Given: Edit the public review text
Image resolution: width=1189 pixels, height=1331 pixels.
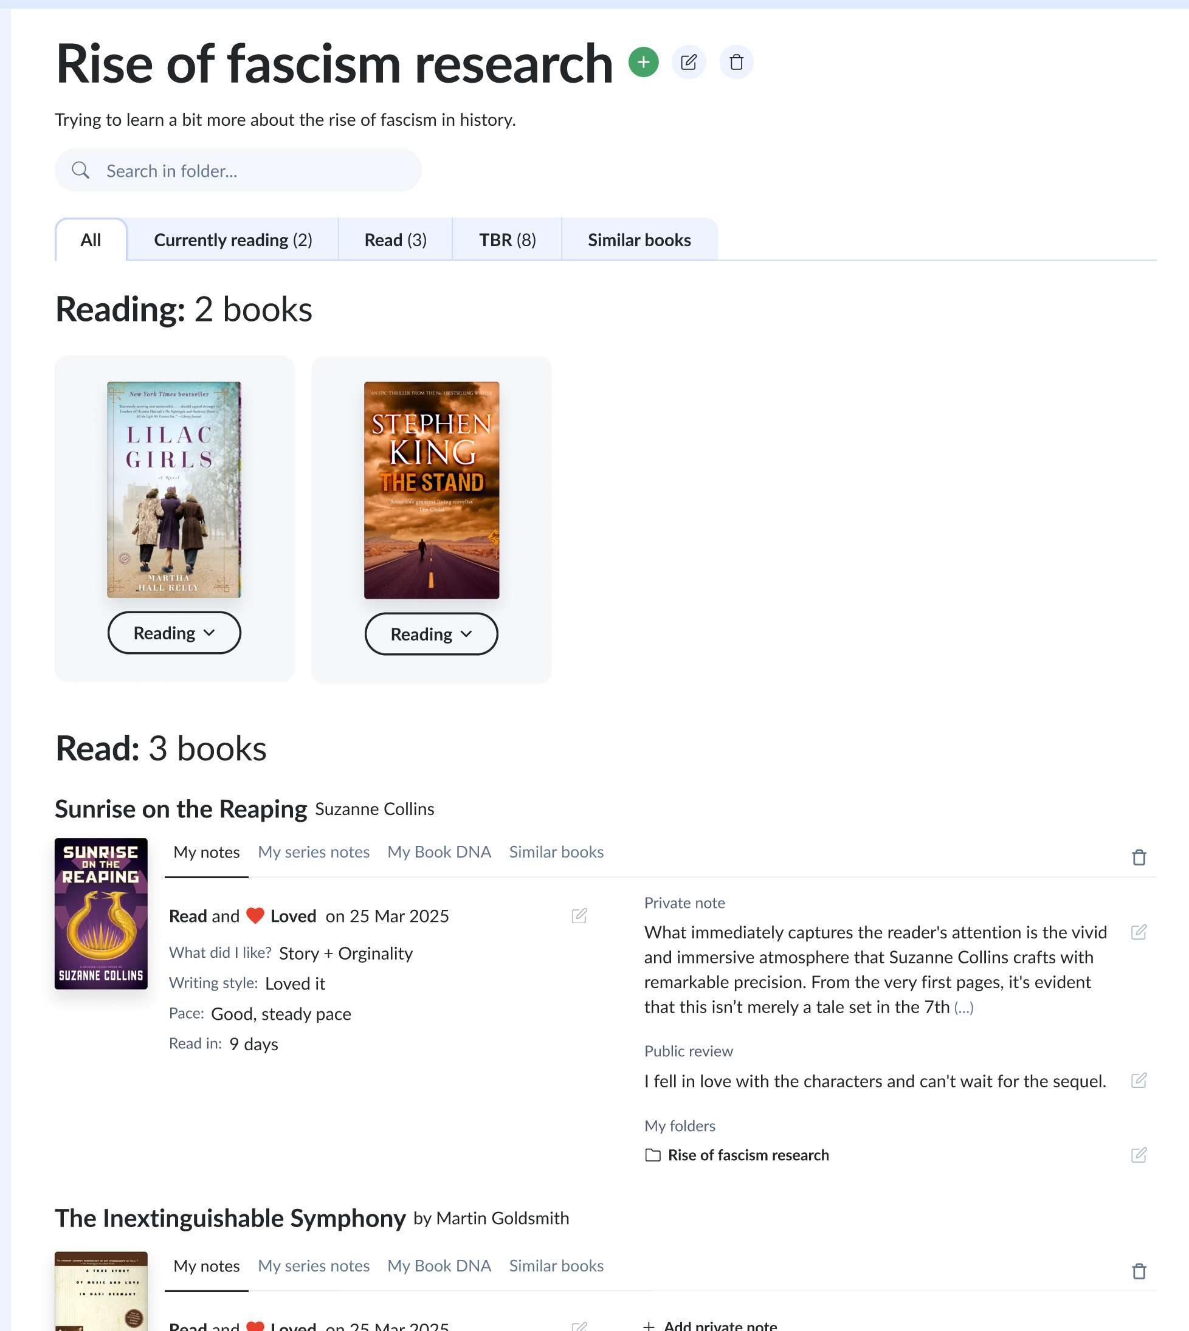Looking at the screenshot, I should point(1139,1080).
